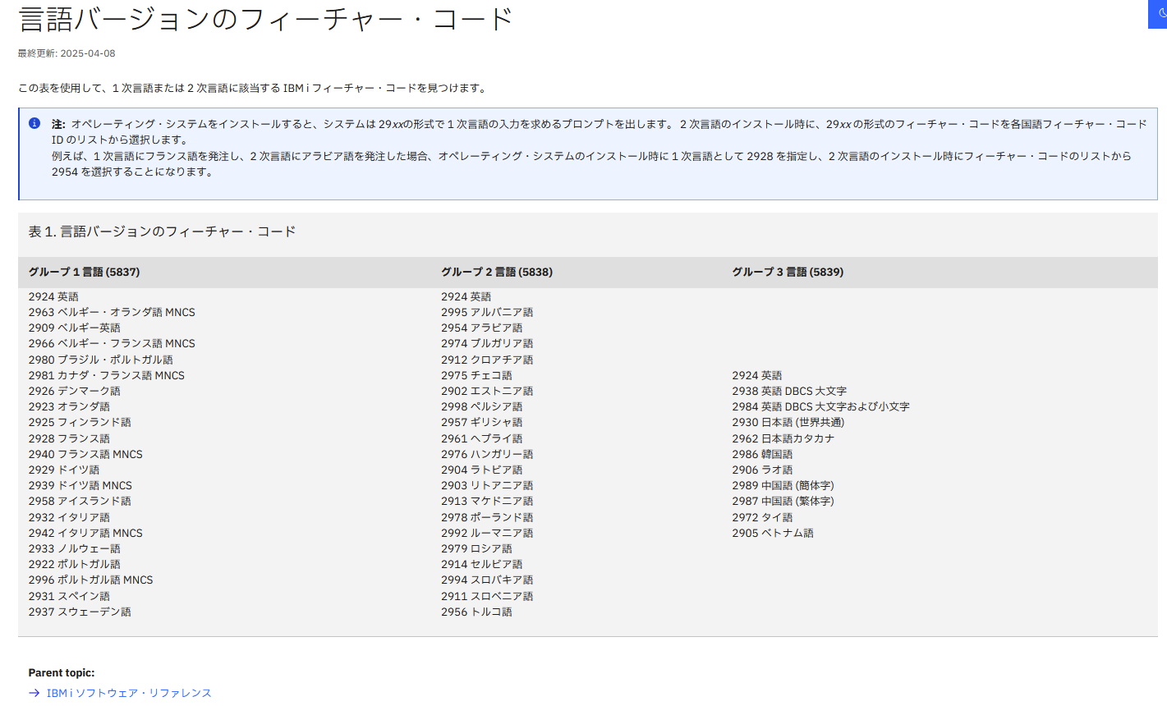Click 2957 ギリシャ語 entry
Viewport: 1167px width, 706px height.
[x=482, y=422]
